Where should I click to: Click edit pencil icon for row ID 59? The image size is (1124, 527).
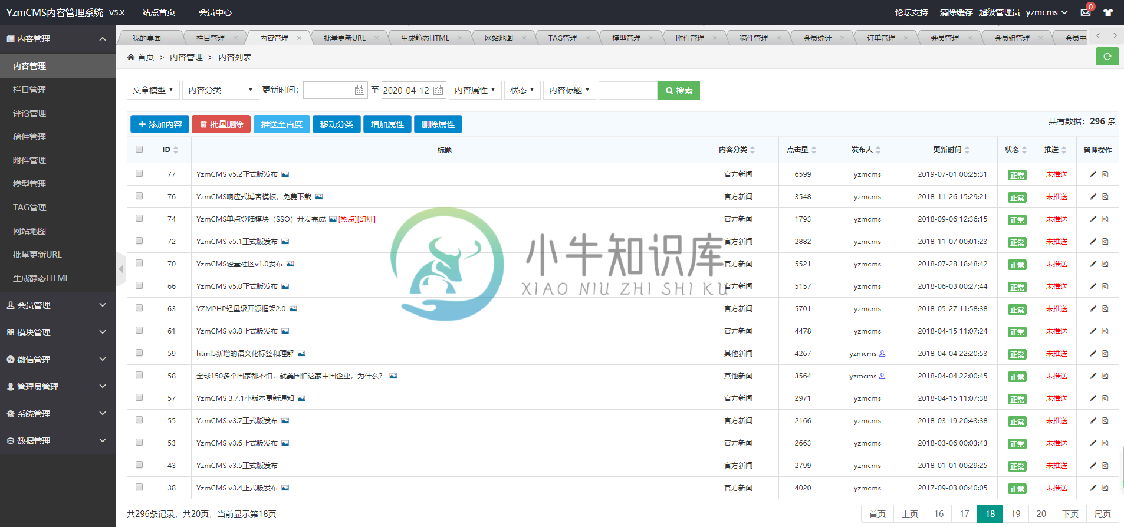(x=1093, y=354)
